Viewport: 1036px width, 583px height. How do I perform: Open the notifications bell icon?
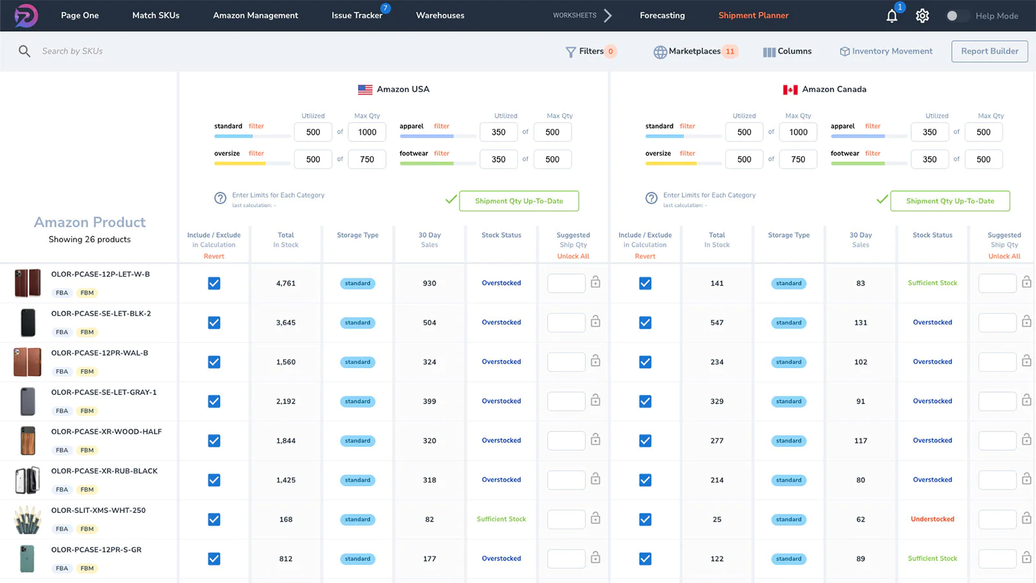892,16
